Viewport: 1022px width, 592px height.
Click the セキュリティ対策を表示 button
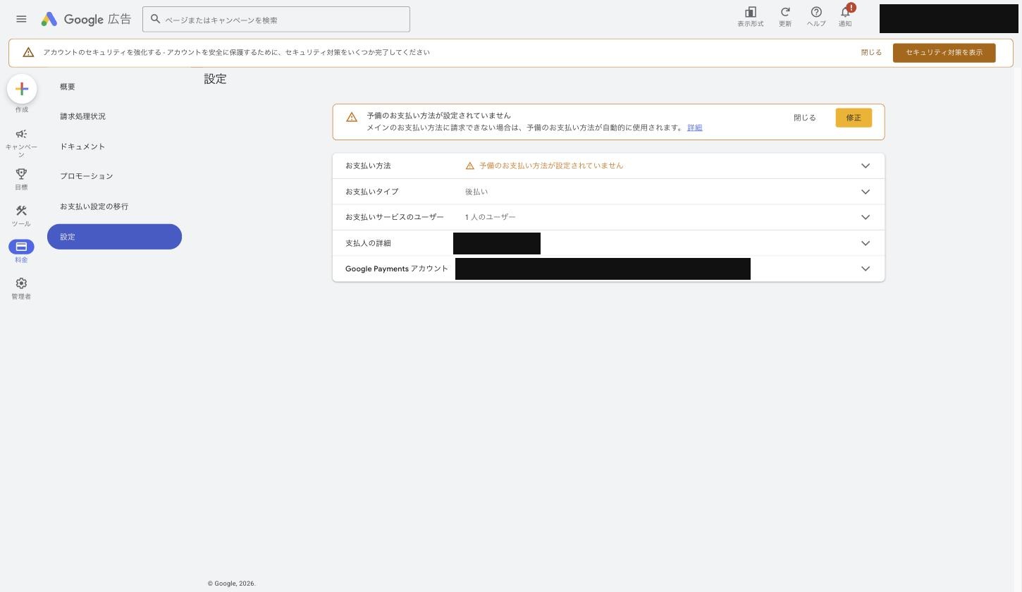[944, 53]
